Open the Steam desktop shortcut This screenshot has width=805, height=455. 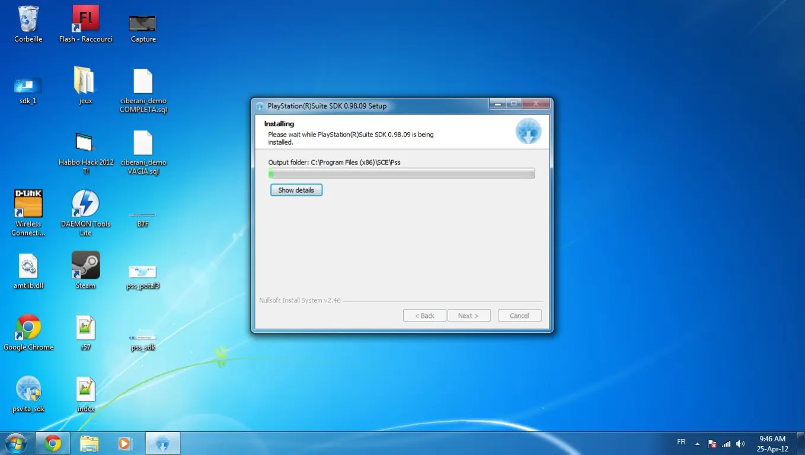click(85, 270)
